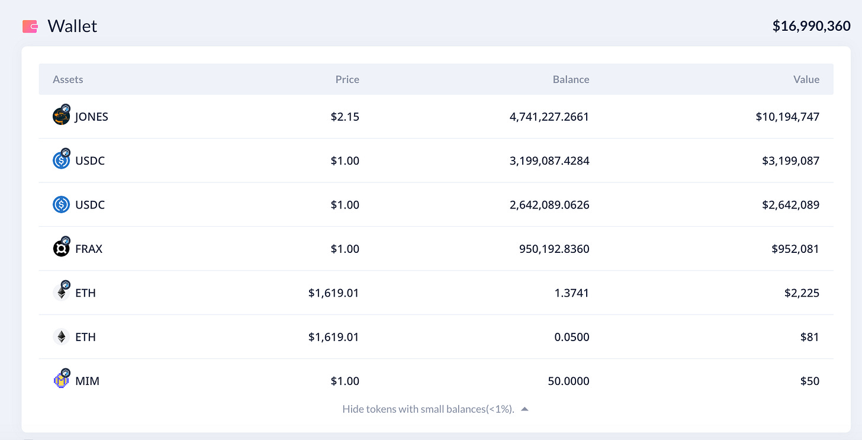Click ETH value $2,225
Screen dimensions: 862x440
(x=802, y=293)
